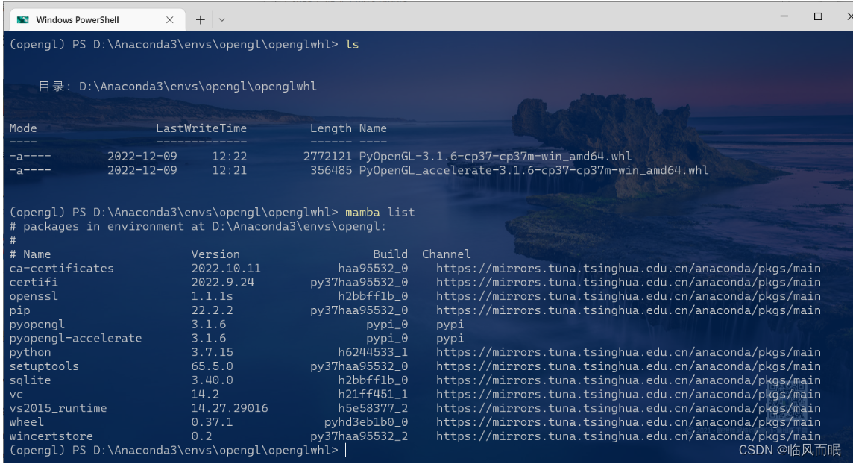Maximize the terminal window
Viewport: 853px width, 464px height.
click(x=818, y=16)
